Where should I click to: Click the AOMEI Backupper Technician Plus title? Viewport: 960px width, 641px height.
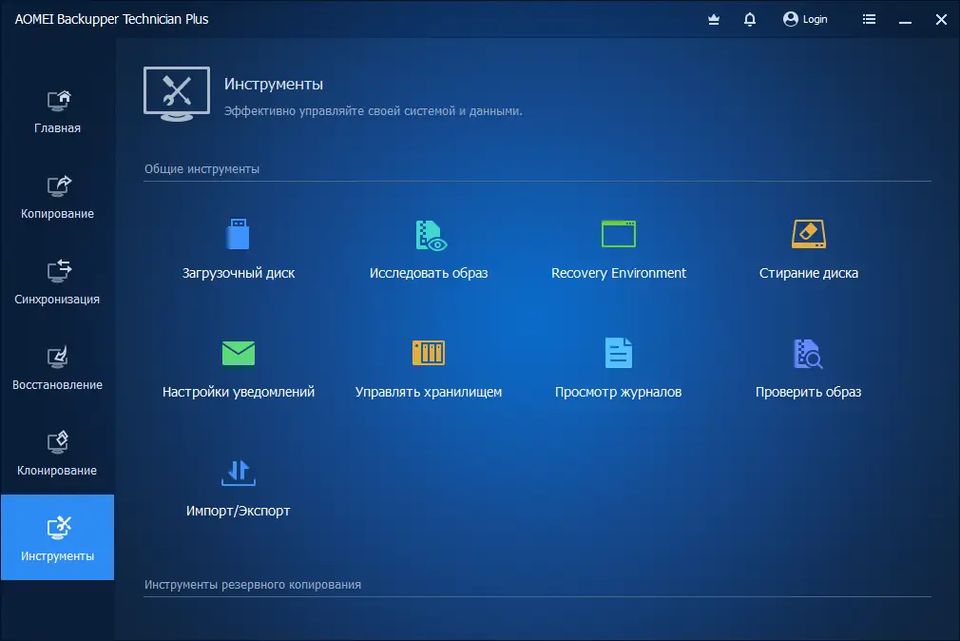coord(111,20)
